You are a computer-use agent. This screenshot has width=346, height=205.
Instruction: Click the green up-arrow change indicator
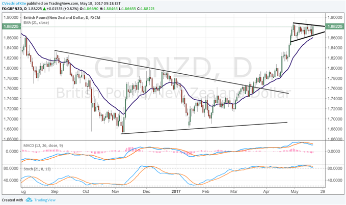(44, 9)
